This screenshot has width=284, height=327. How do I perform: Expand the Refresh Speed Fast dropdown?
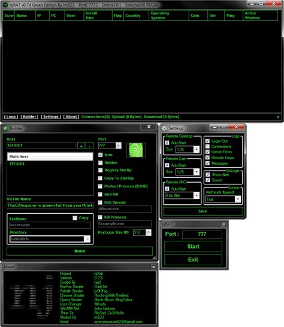coord(238,199)
